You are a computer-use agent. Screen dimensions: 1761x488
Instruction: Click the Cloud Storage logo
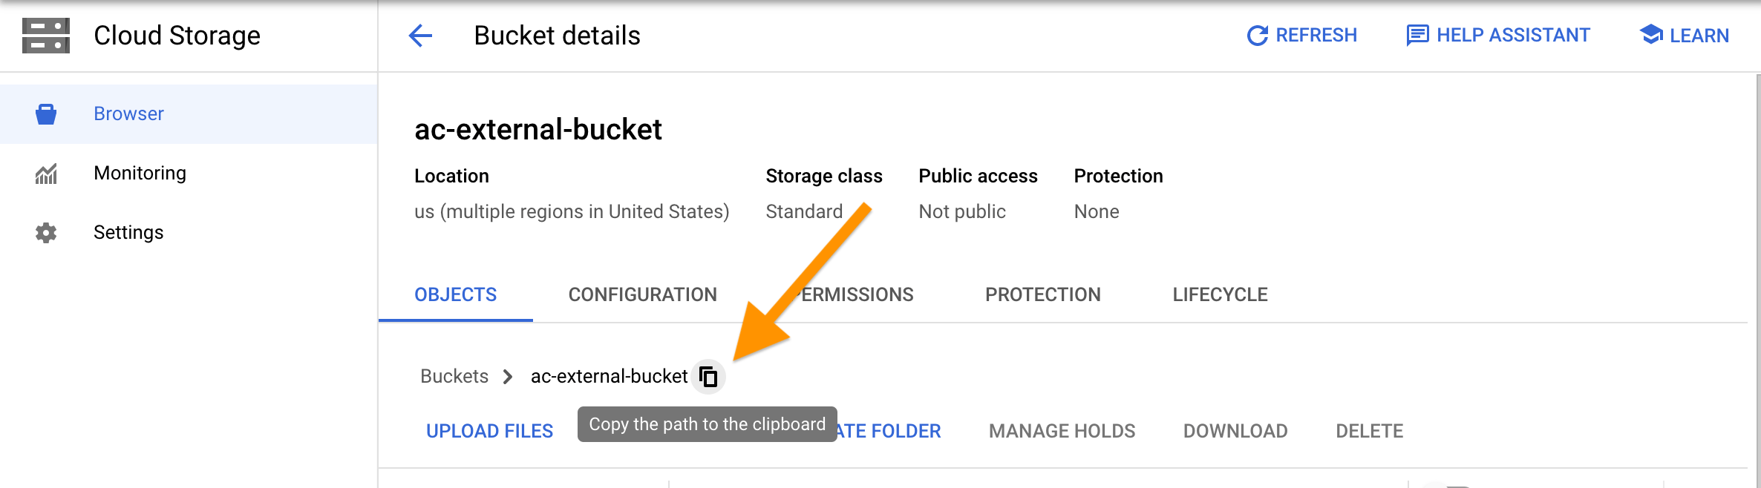click(46, 34)
